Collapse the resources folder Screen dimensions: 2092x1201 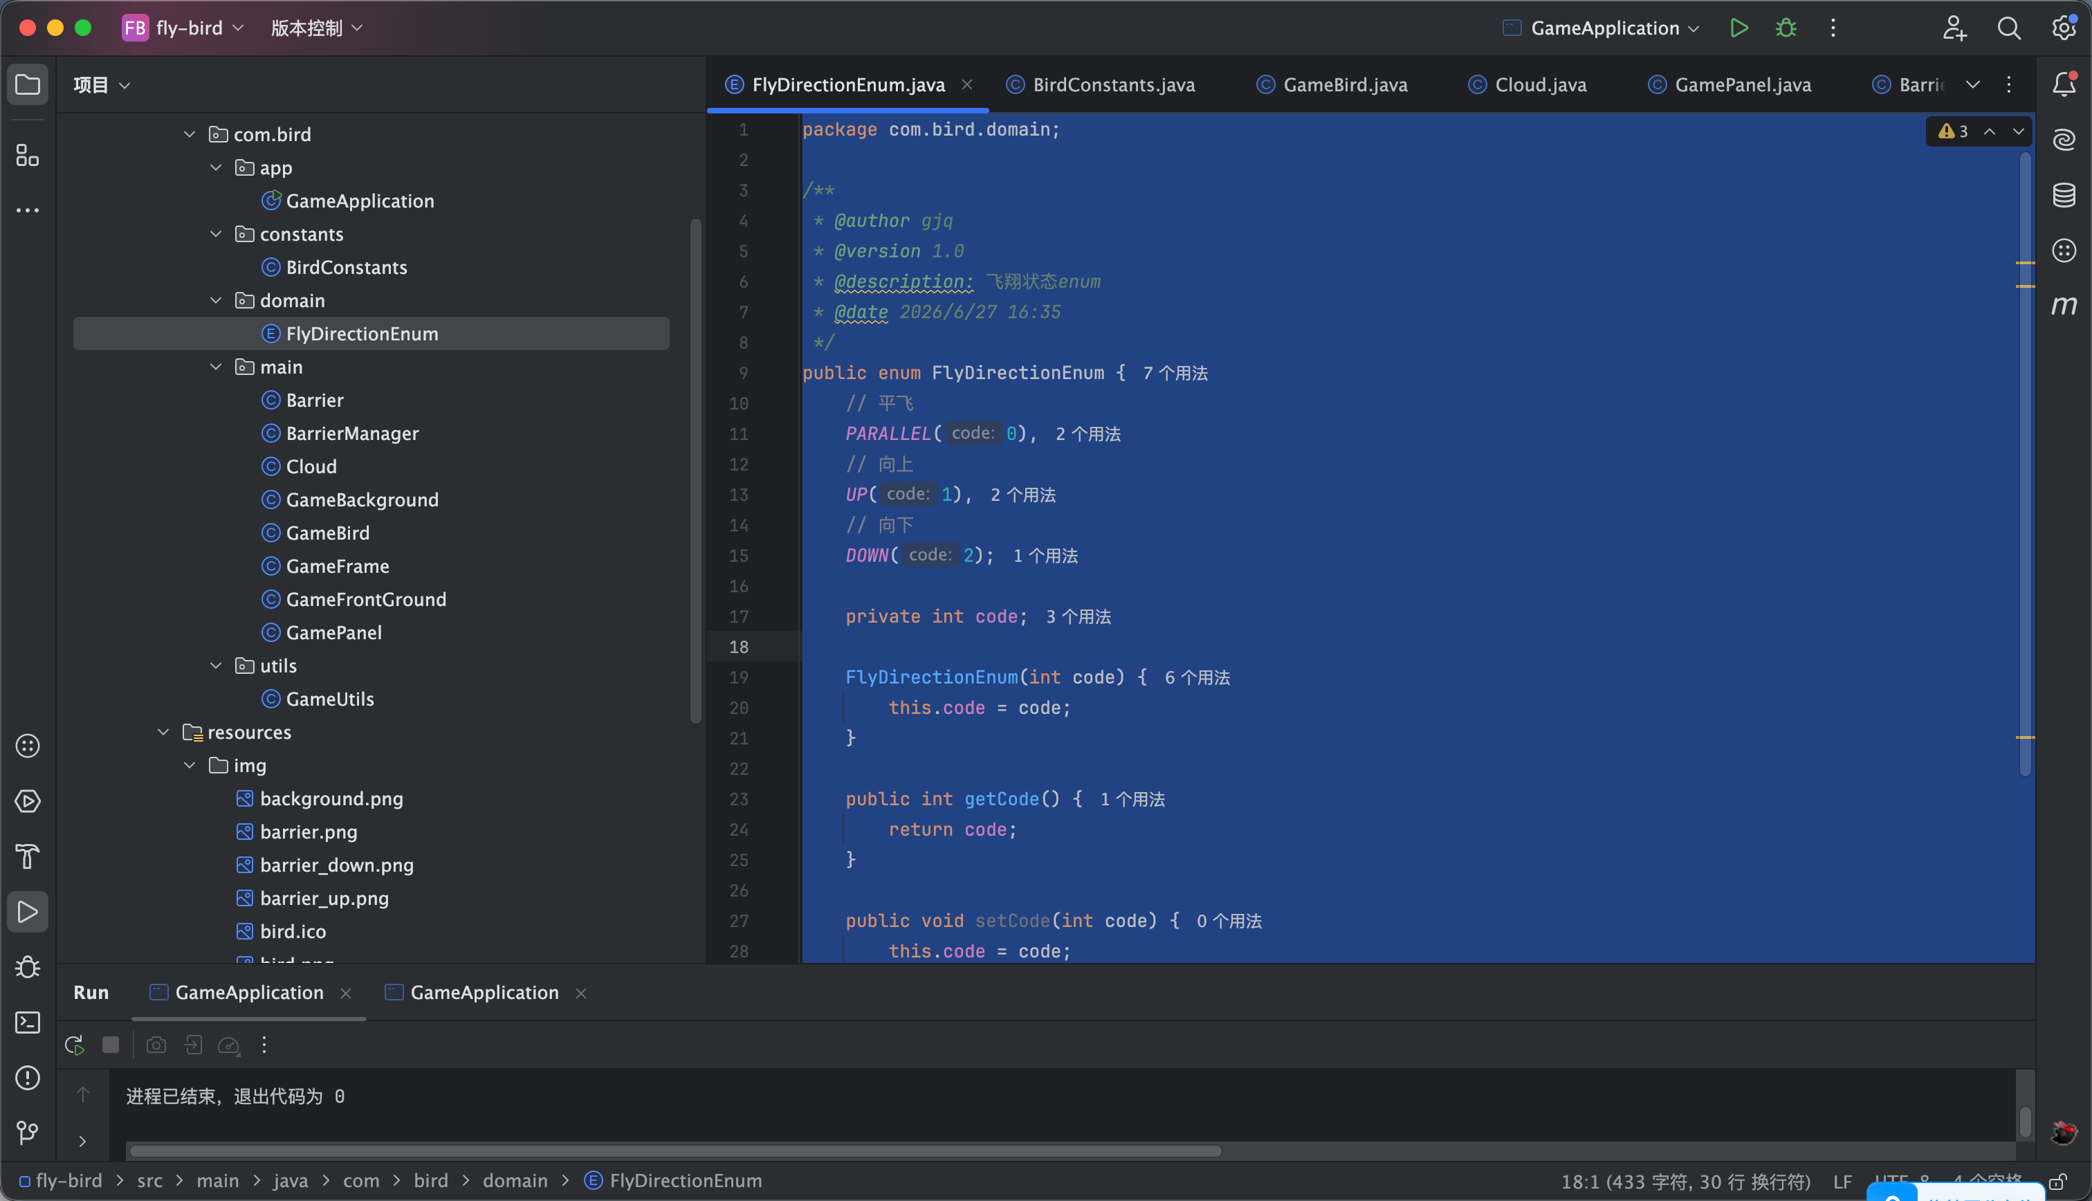[x=163, y=732]
